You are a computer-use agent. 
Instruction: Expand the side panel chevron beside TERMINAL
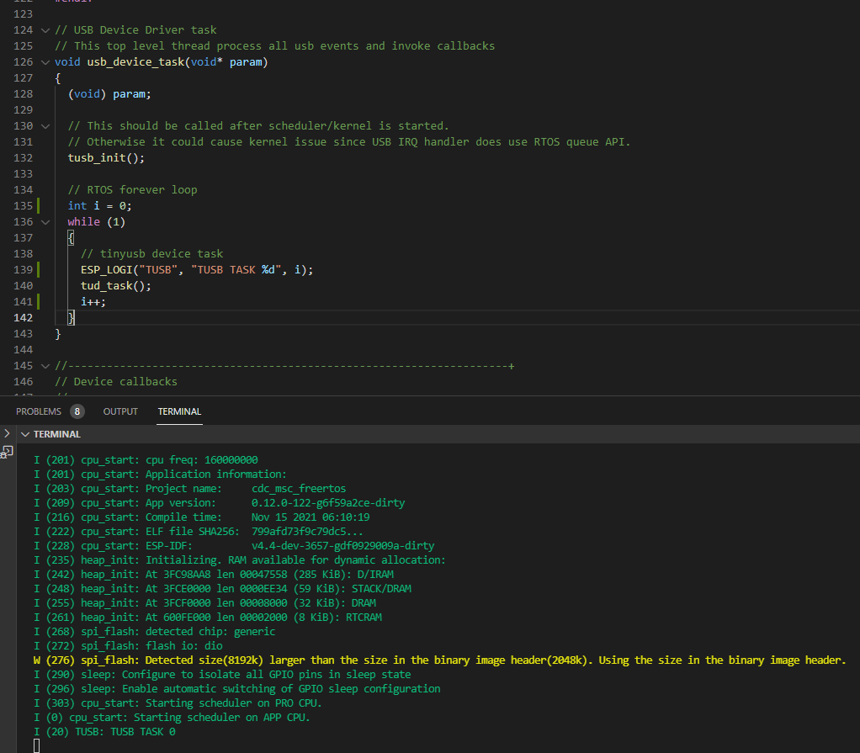7,433
